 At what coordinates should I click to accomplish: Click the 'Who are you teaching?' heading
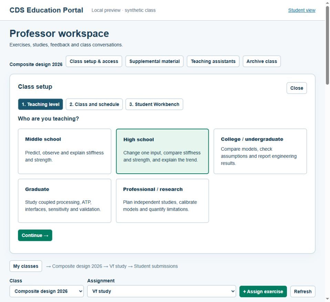(49, 119)
